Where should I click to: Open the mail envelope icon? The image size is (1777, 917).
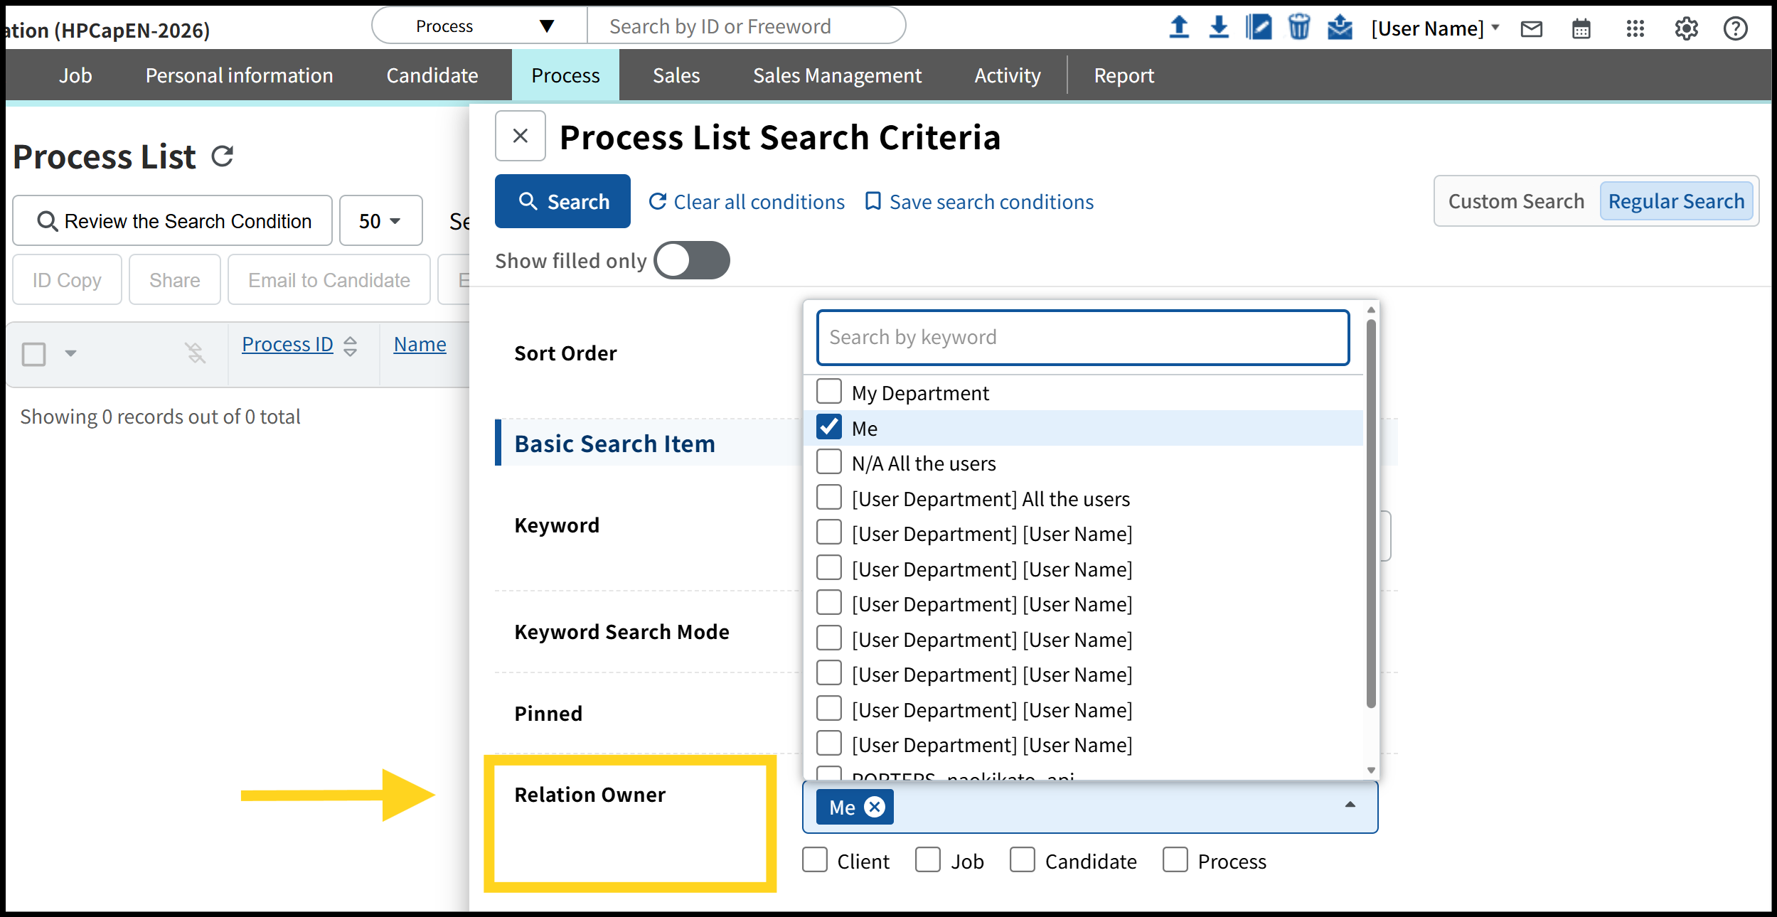tap(1531, 29)
